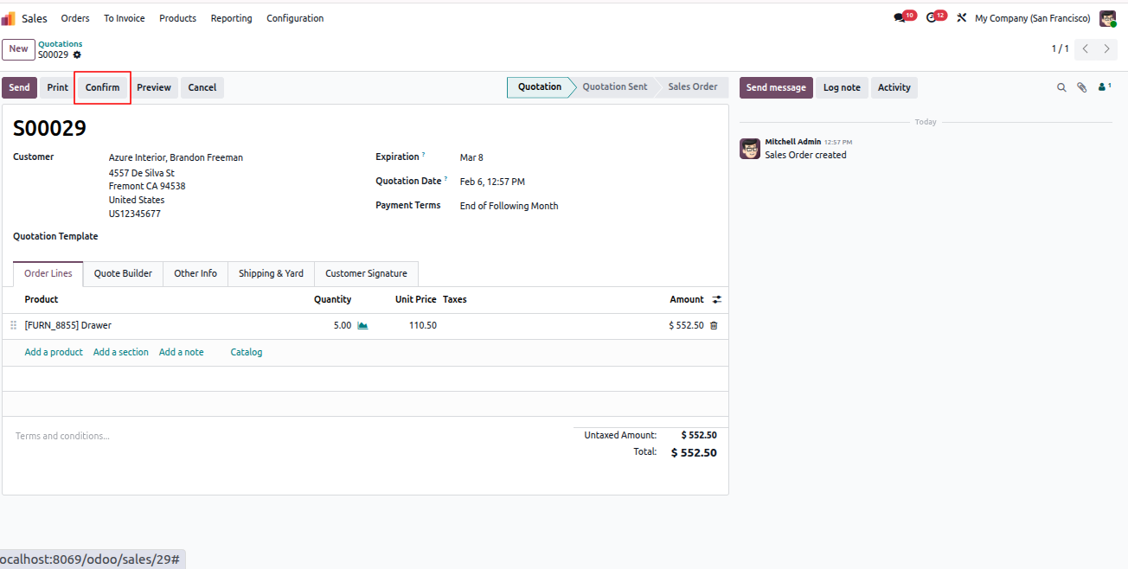Click the Activity button
Screen dimensions: 1128x569
point(894,87)
